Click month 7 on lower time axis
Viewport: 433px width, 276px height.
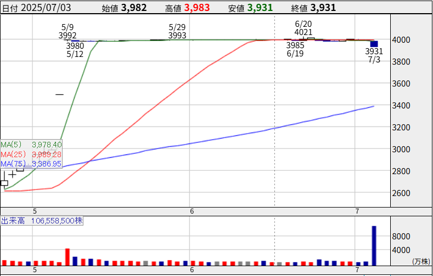point(357,269)
